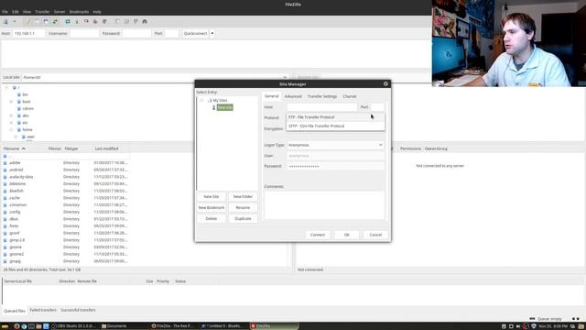The width and height of the screenshot is (586, 330).
Task: Open the Site Manager toolbar dropdown arrow
Action: point(15,21)
